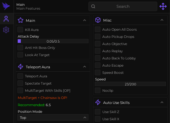The height and width of the screenshot is (123, 170).
Task: Click the bird logo icon
Action: 6,6
